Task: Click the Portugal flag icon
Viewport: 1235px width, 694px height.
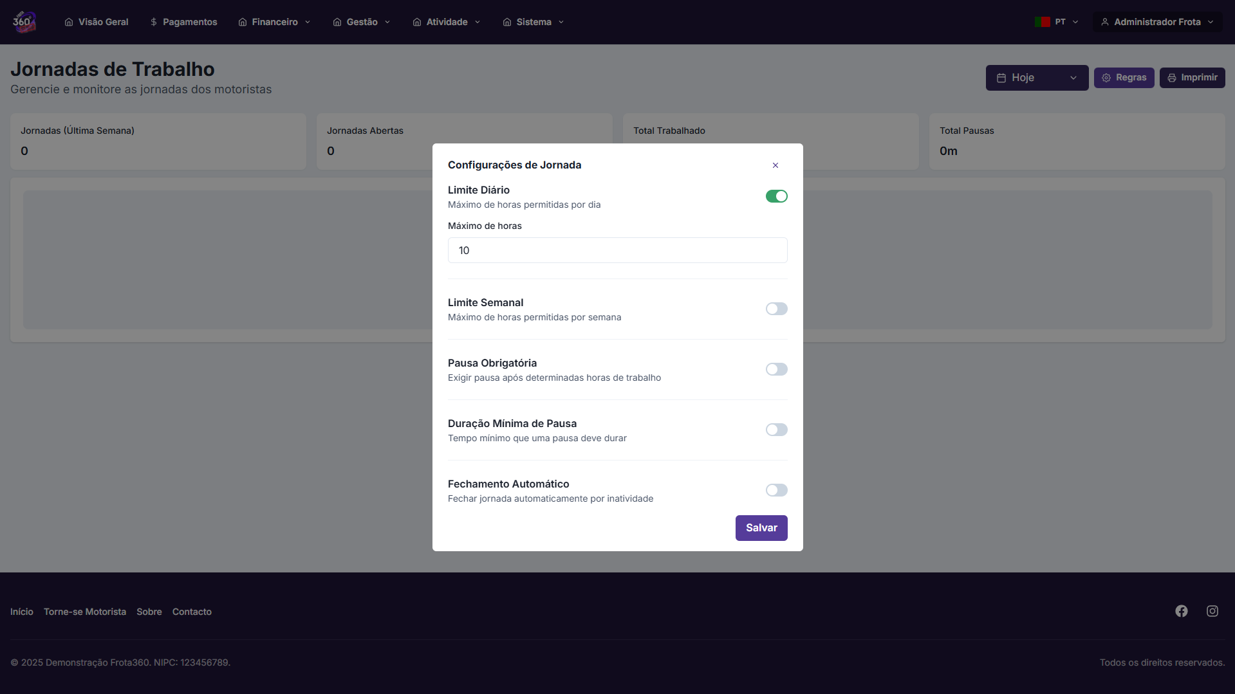Action: pos(1042,22)
